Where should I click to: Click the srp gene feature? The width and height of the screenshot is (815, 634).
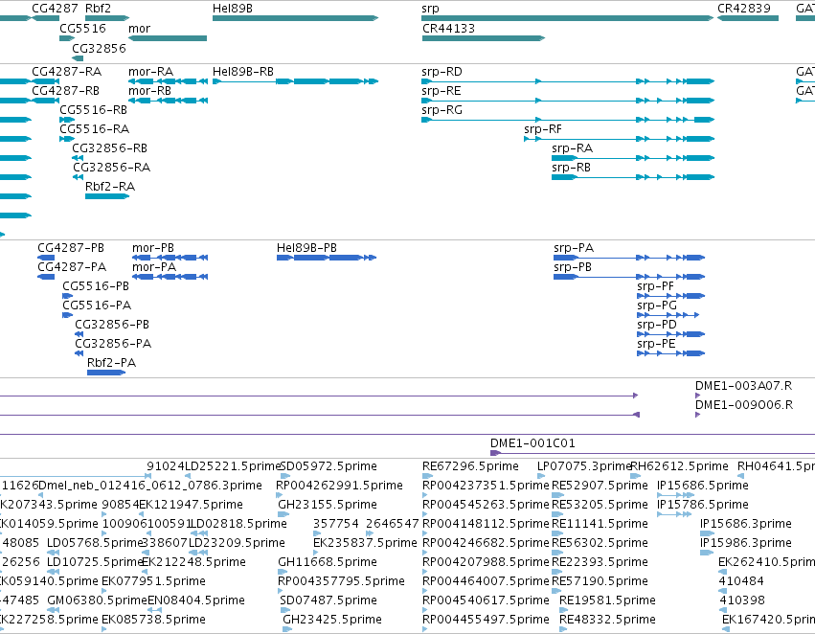pyautogui.click(x=568, y=18)
